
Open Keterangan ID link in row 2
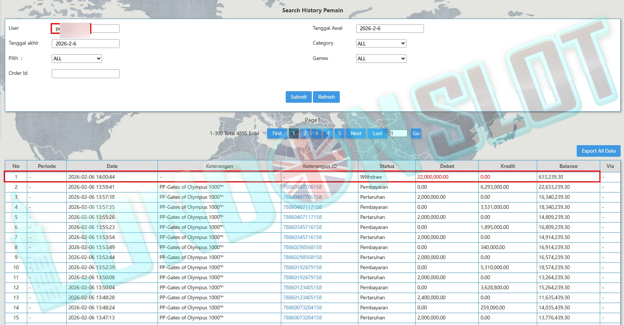[303, 187]
